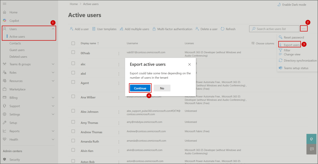Viewport: 318px width, 164px height.
Task: Open row options for Alex Johnson
Action: click(119, 112)
